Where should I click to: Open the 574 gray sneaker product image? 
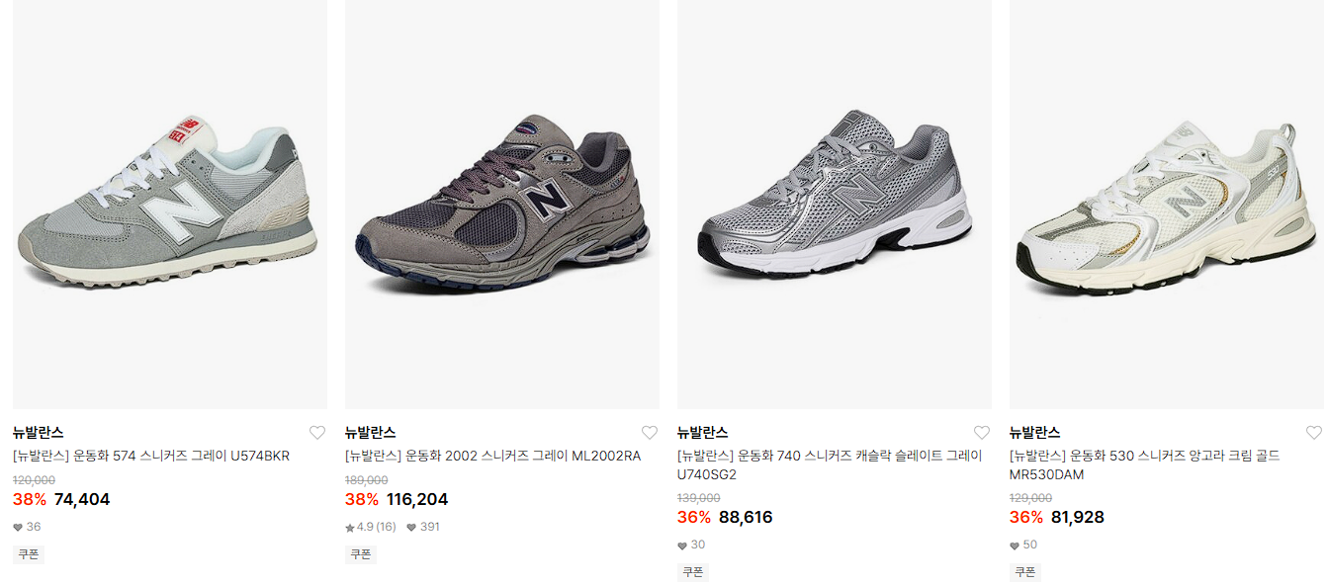pos(170,205)
